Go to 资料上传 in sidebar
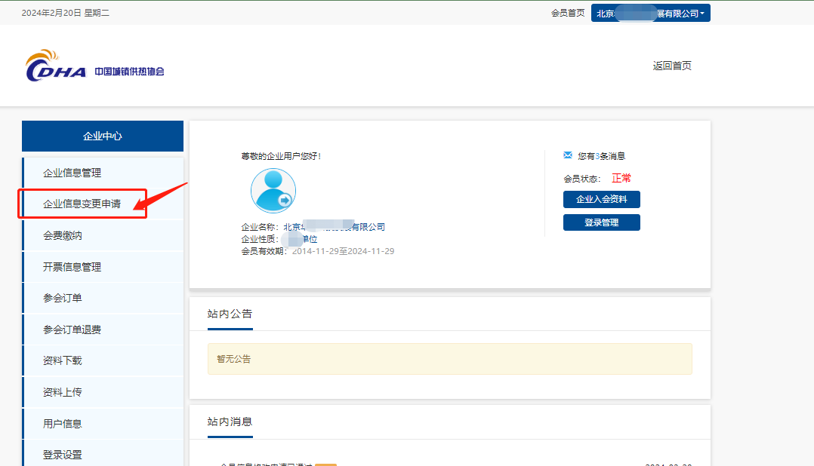 tap(103, 392)
